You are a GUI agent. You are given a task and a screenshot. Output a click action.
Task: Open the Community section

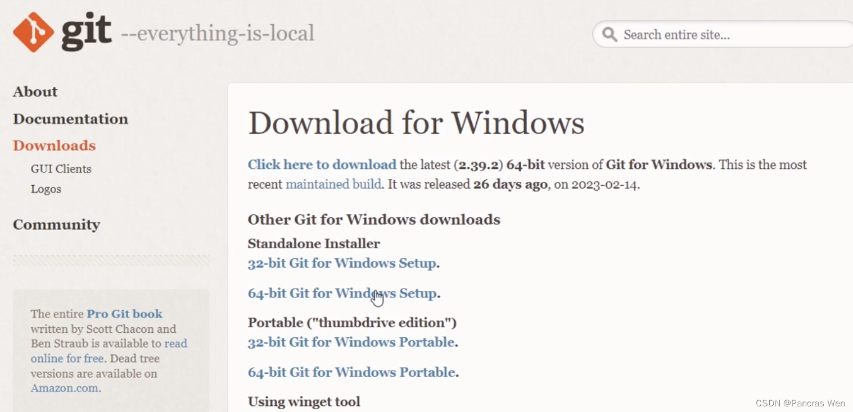click(56, 225)
